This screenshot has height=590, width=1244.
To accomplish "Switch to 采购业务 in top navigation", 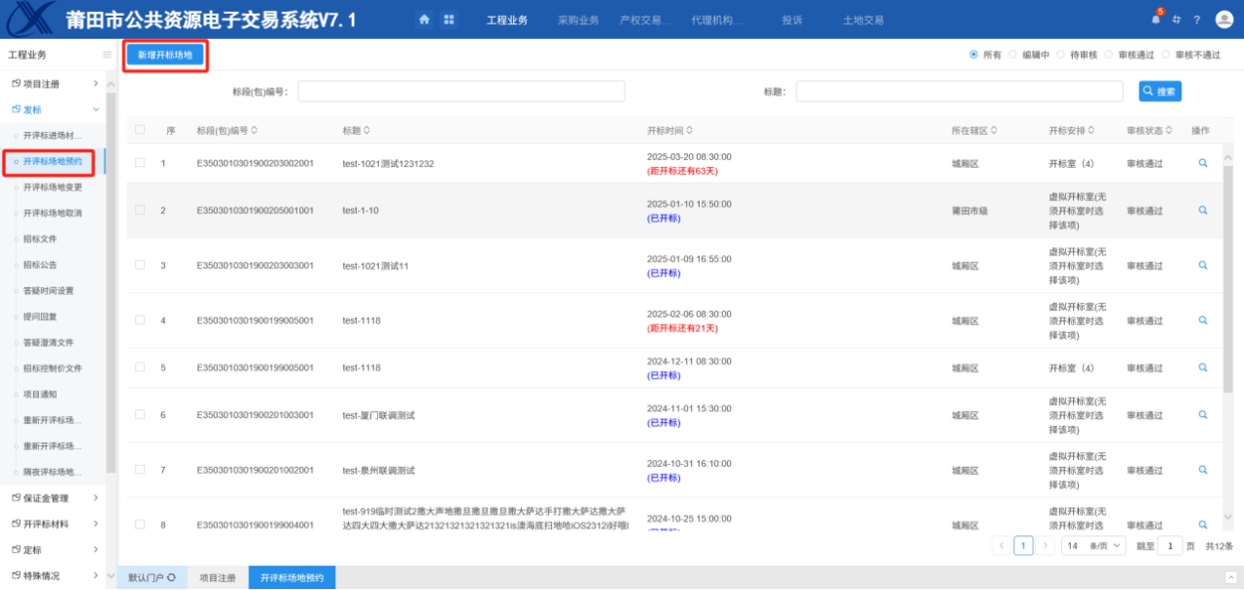I will [x=578, y=21].
